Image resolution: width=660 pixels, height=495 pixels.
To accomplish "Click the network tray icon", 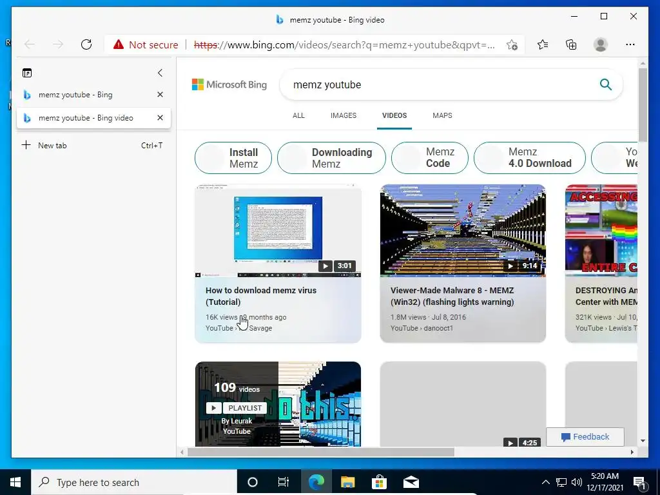I will pos(561,482).
